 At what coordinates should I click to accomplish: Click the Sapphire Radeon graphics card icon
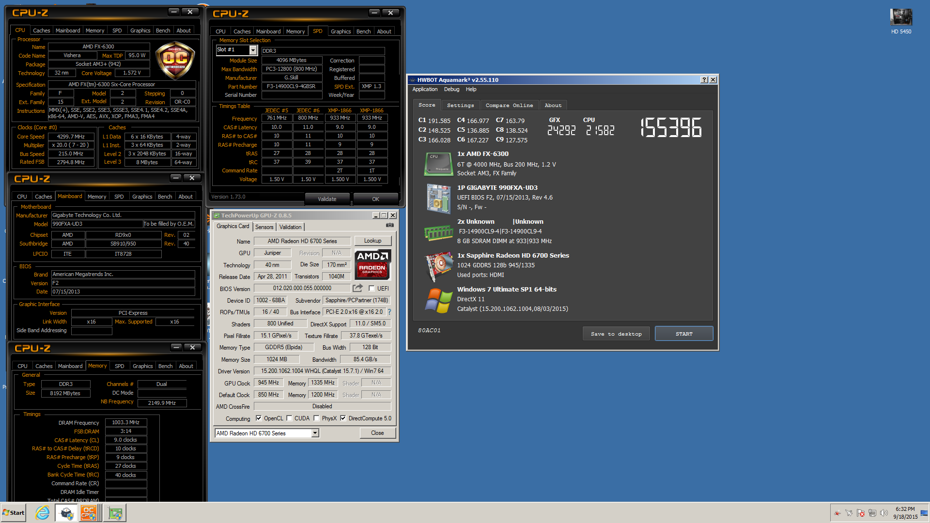point(438,267)
